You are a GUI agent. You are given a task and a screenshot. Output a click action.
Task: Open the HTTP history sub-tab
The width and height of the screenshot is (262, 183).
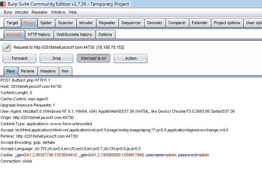39,34
